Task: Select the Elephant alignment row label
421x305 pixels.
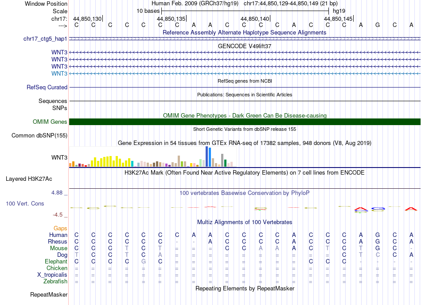Action: click(56, 261)
